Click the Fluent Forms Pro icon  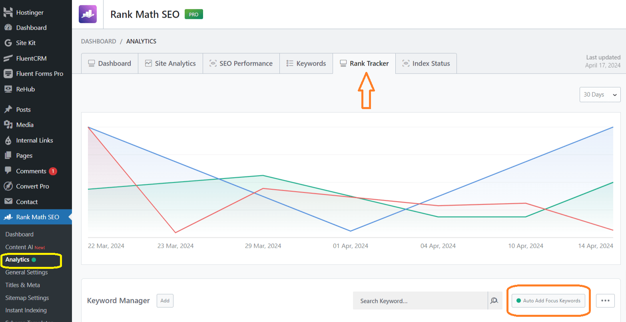(8, 74)
